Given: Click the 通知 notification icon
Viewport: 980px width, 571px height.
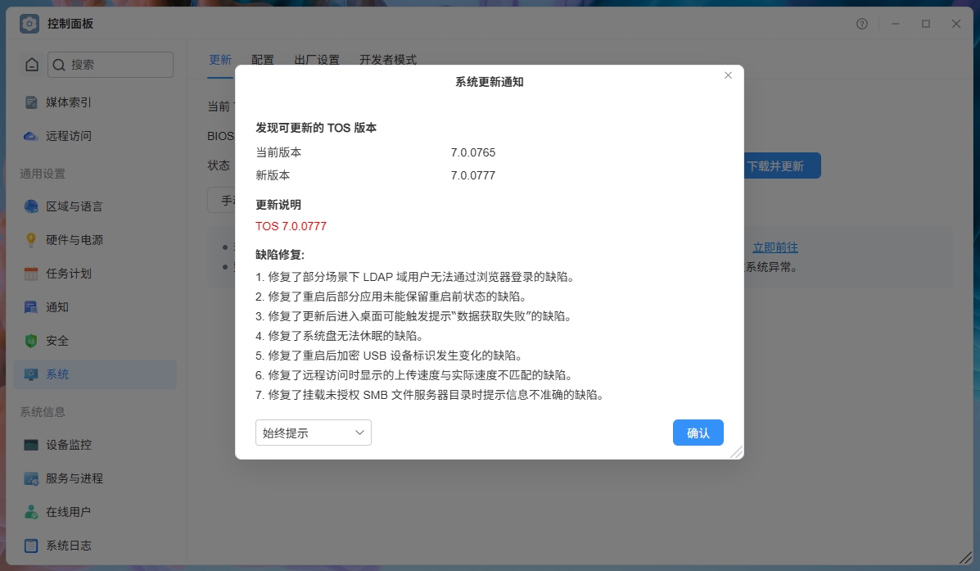Looking at the screenshot, I should 30,307.
